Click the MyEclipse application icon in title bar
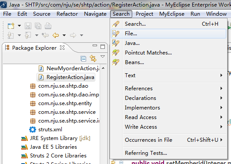Viewport: 231px width, 164px height. pyautogui.click(x=3, y=5)
